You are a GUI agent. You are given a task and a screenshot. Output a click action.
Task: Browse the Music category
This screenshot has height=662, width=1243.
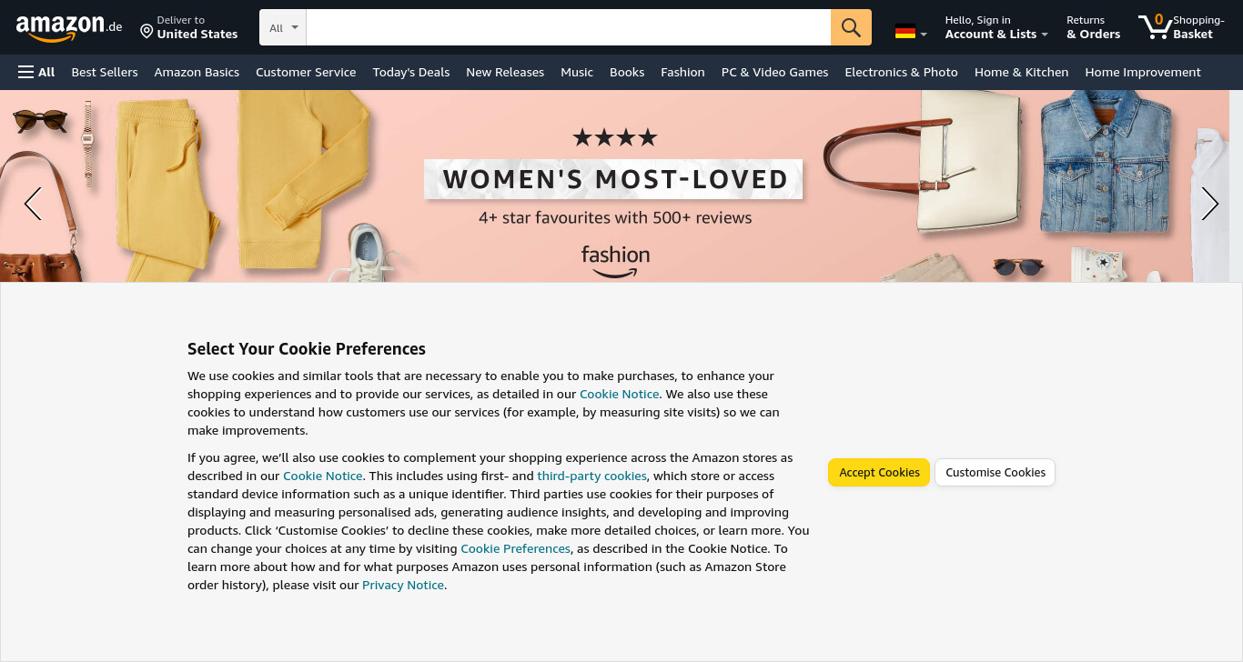click(x=577, y=72)
